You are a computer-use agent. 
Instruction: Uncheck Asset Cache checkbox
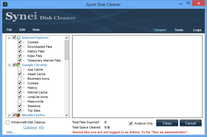[x=19, y=74]
